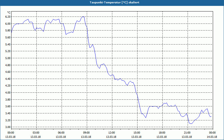Click the 4,40 y-axis label

(x=8, y=79)
